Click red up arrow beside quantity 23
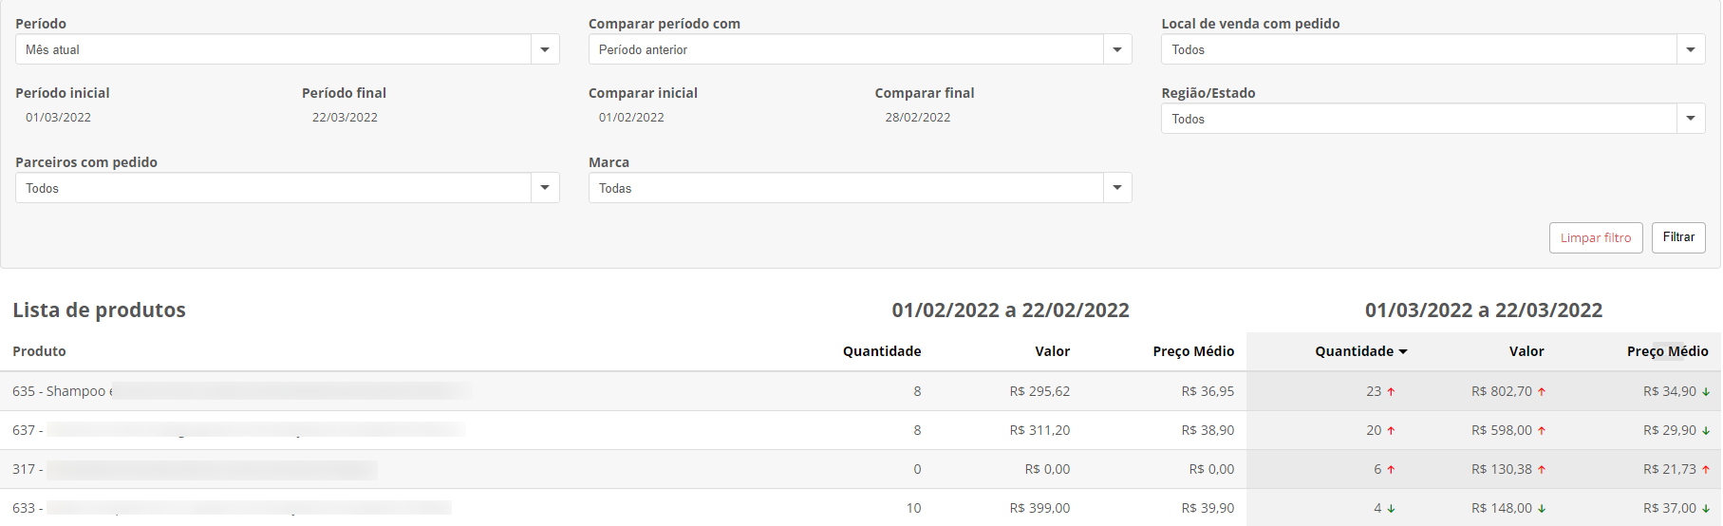The width and height of the screenshot is (1723, 526). click(1391, 392)
